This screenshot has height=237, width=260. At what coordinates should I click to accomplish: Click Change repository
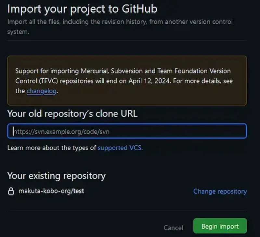[220, 191]
